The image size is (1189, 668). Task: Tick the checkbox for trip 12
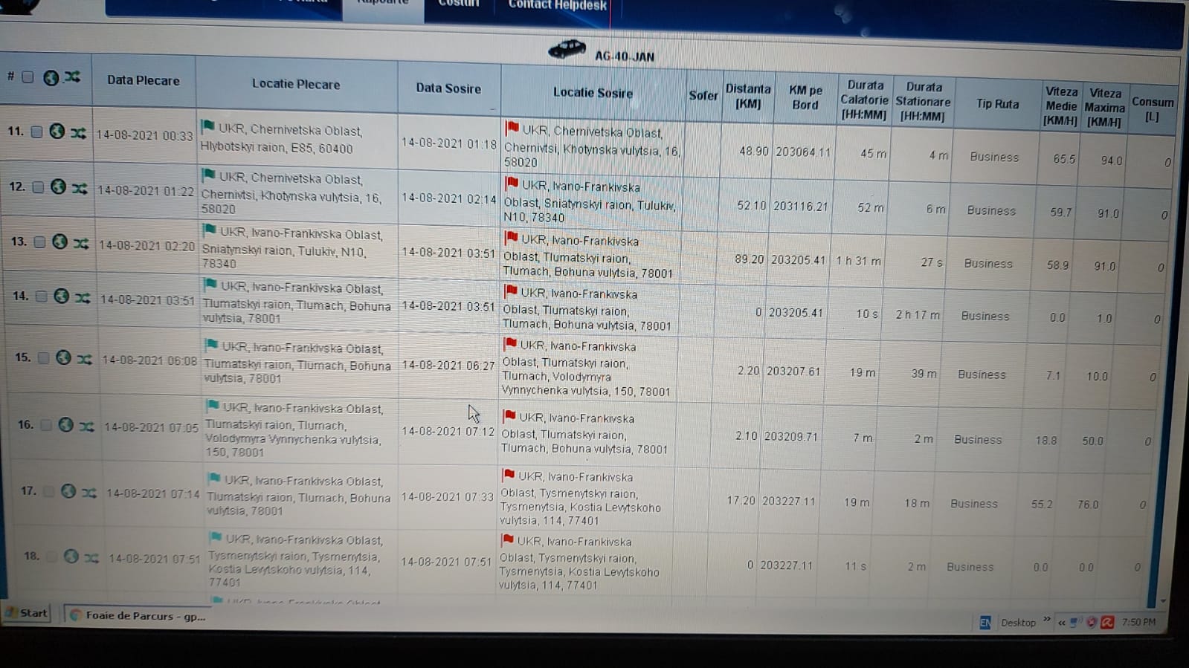point(38,187)
